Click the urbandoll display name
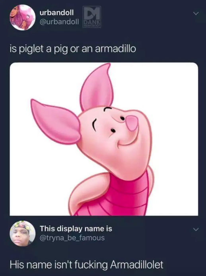The width and height of the screenshot is (206, 276). click(x=56, y=12)
